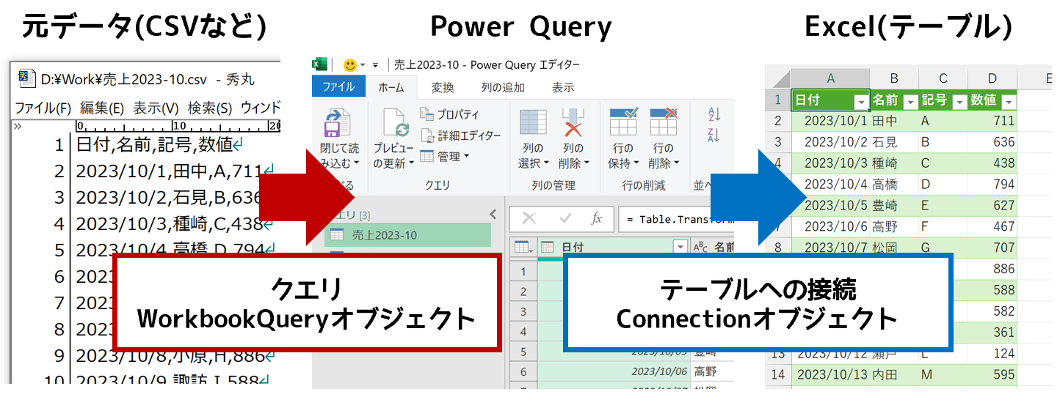The width and height of the screenshot is (1060, 397).
Task: Collapse the queries pane chevron
Action: pos(493,214)
